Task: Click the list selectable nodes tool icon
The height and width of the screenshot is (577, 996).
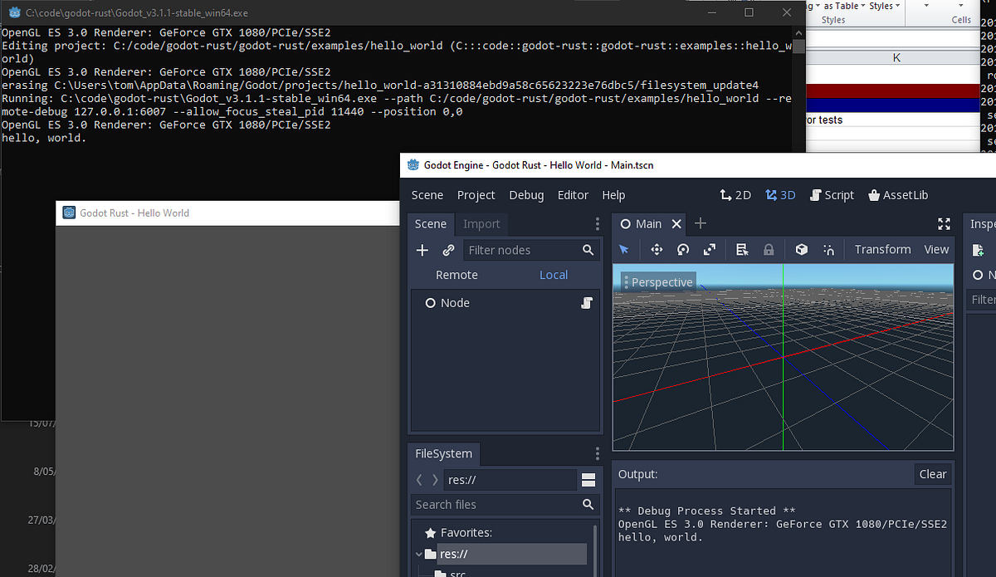Action: click(742, 249)
